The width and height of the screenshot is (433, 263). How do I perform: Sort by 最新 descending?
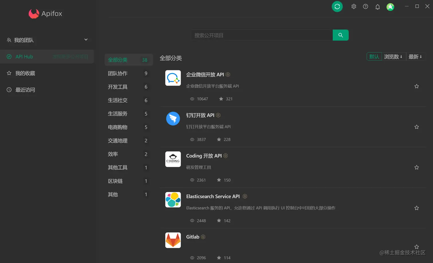coord(415,56)
